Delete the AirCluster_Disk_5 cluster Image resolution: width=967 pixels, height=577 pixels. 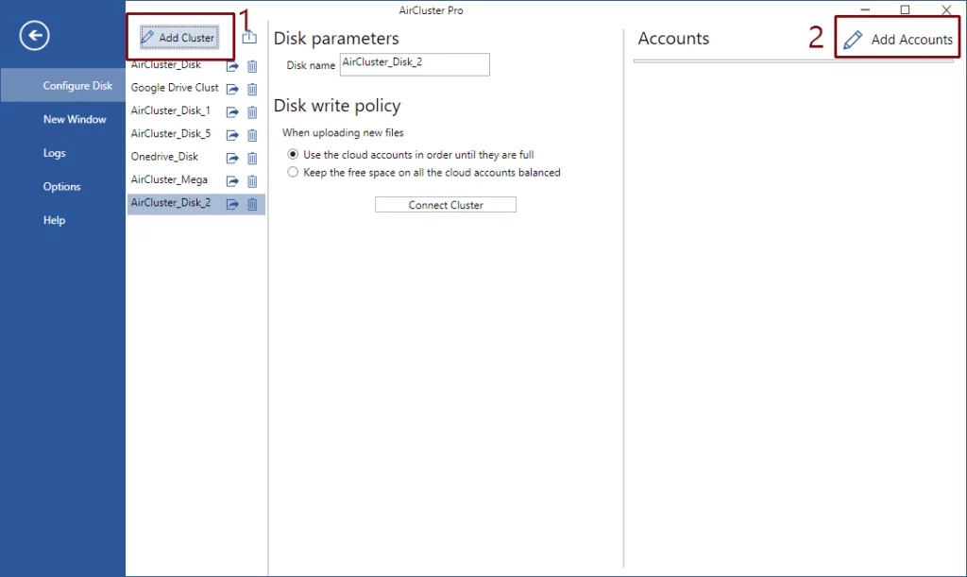252,135
